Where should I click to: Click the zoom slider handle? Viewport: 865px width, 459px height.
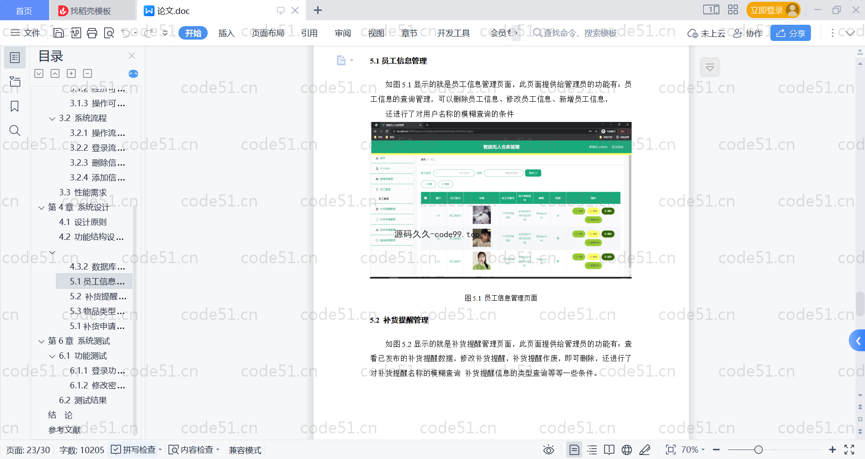759,450
